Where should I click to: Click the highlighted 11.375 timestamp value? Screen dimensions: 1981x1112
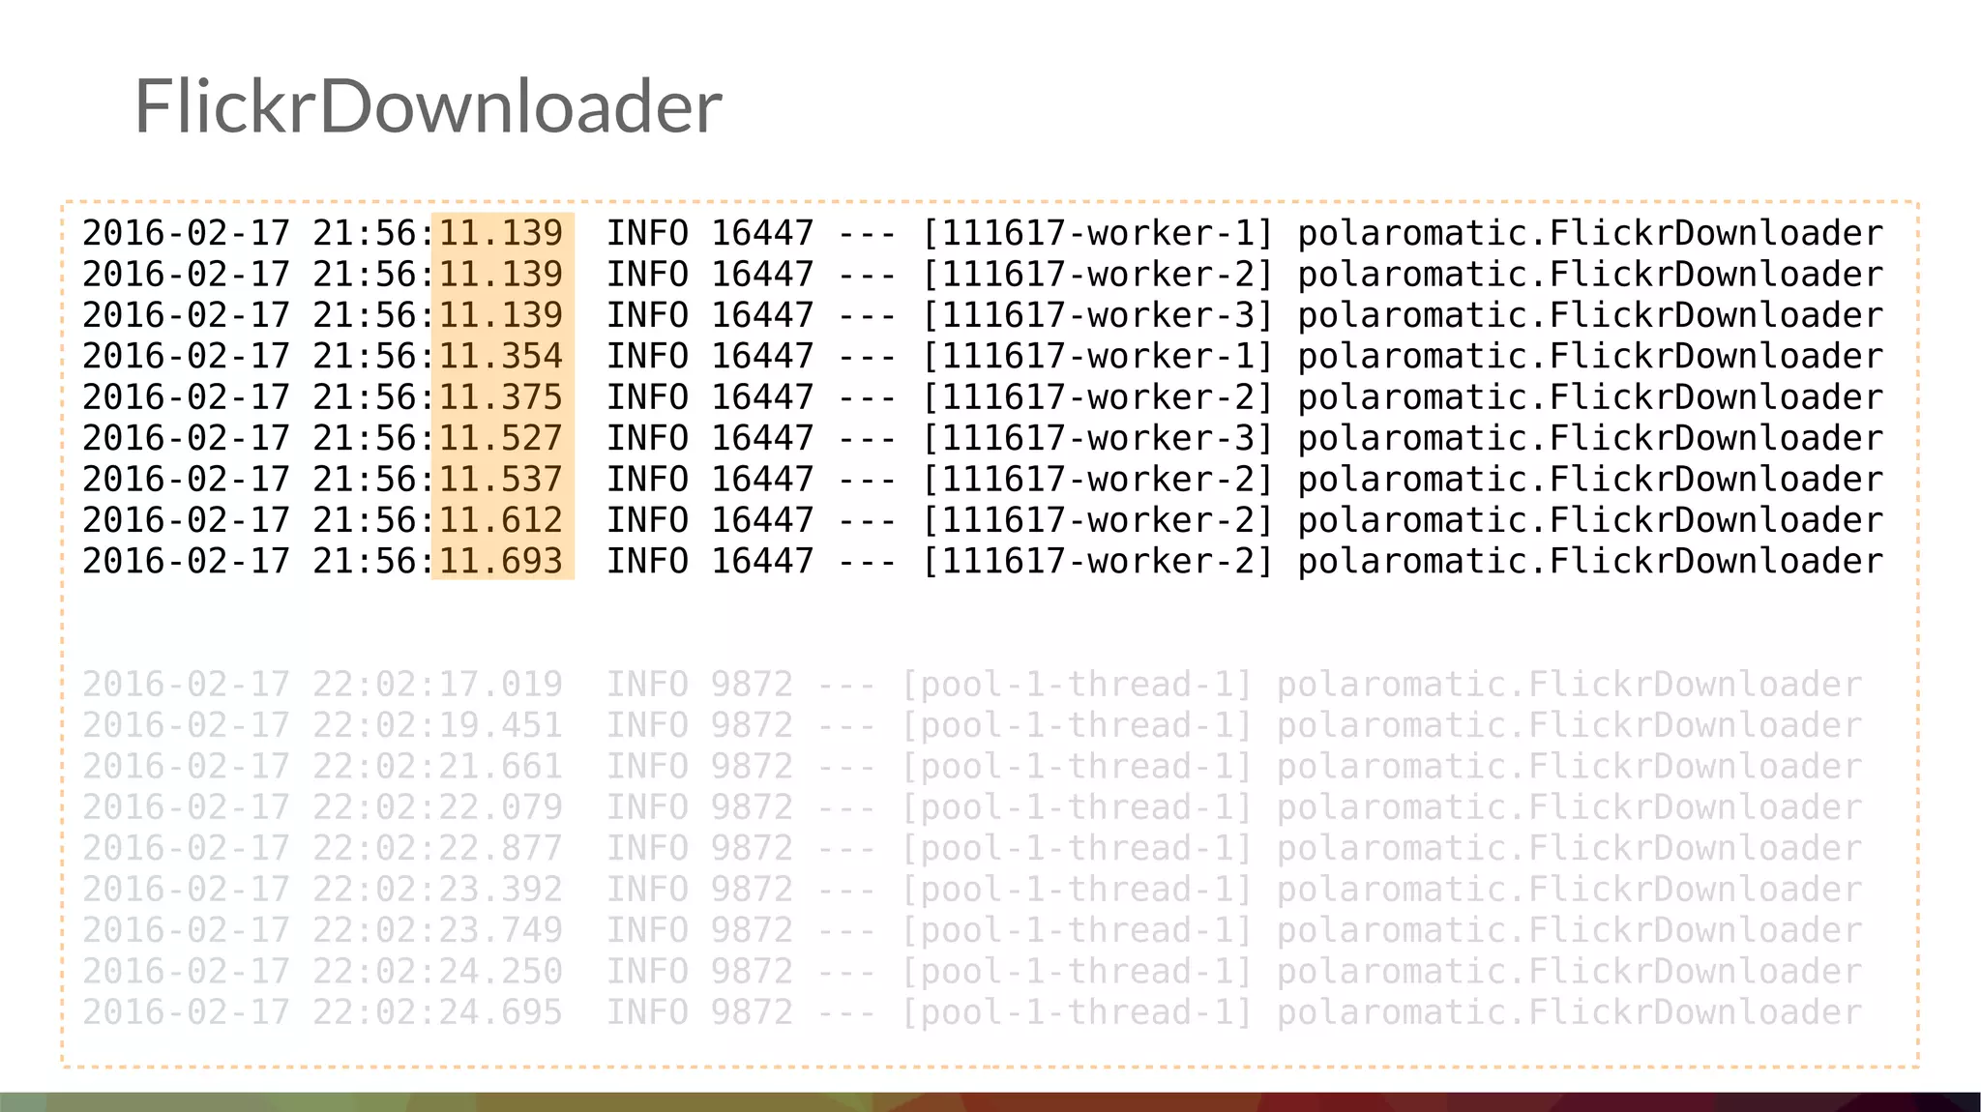point(501,397)
